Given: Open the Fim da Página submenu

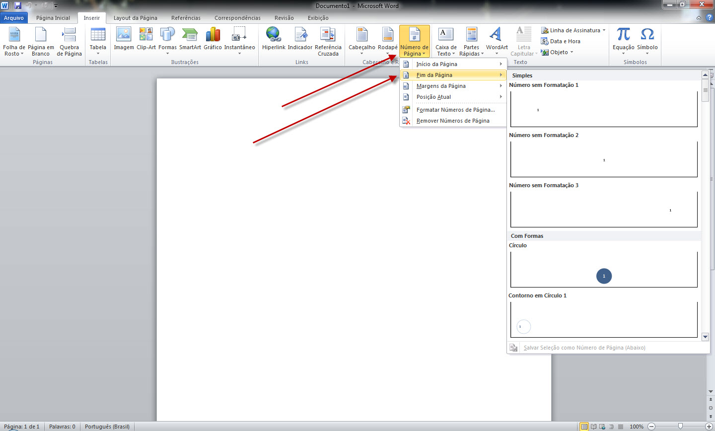Looking at the screenshot, I should [x=453, y=75].
